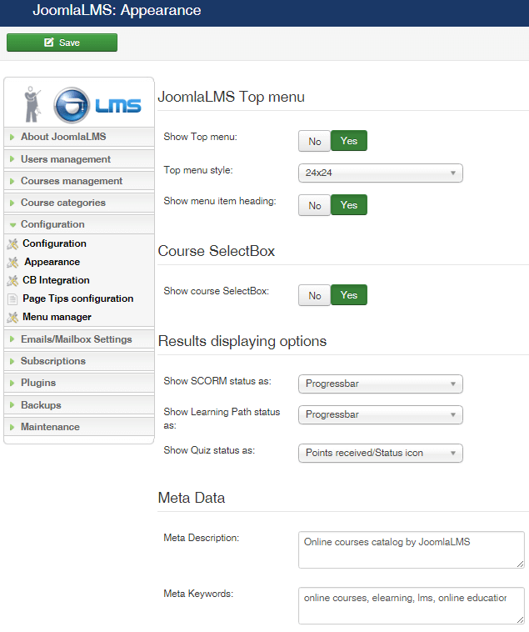Image resolution: width=529 pixels, height=632 pixels.
Task: Click the Meta Keywords text area
Action: 411,605
